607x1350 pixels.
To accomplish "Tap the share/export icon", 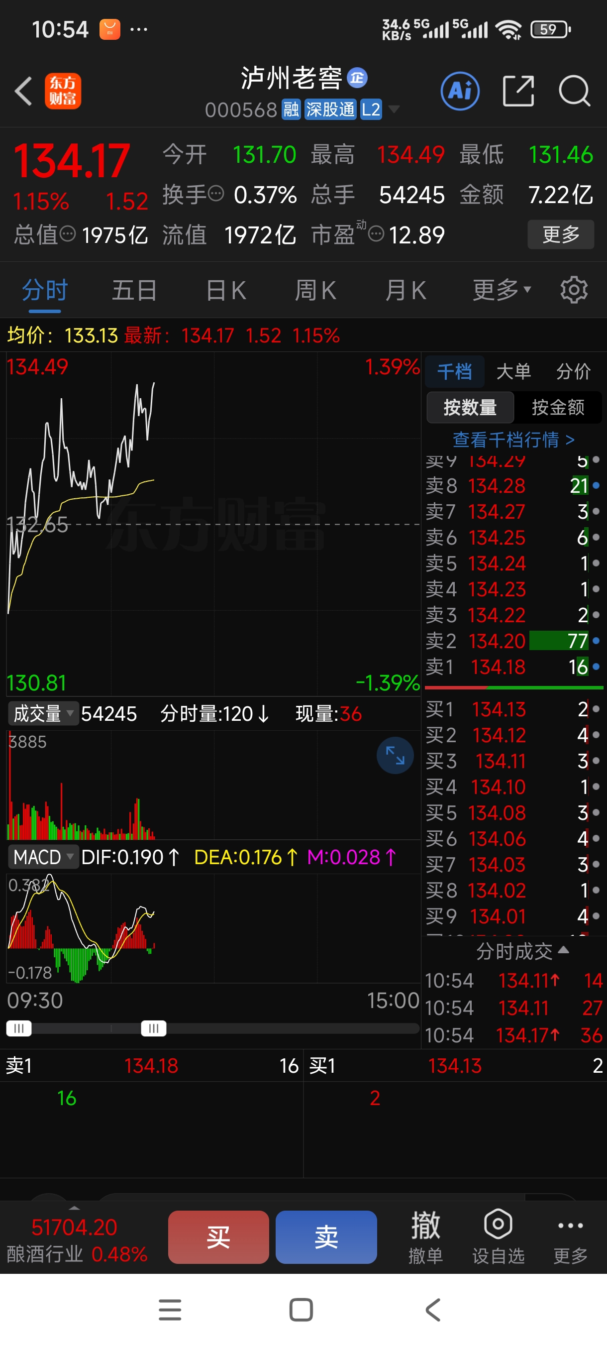I will (x=518, y=91).
